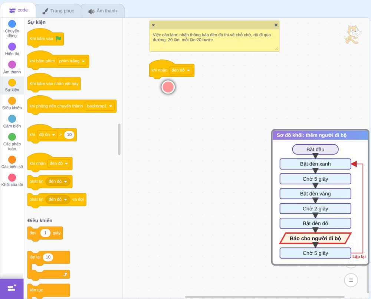Viewport: 371px width, 299px height.
Task: Open đèn đỏ dropdown on phát tin và đợi block
Action: point(58,200)
